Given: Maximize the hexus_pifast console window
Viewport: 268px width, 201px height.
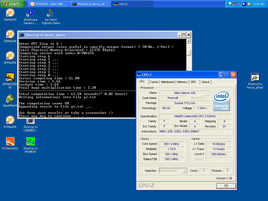Looking at the screenshot, I should [x=184, y=35].
